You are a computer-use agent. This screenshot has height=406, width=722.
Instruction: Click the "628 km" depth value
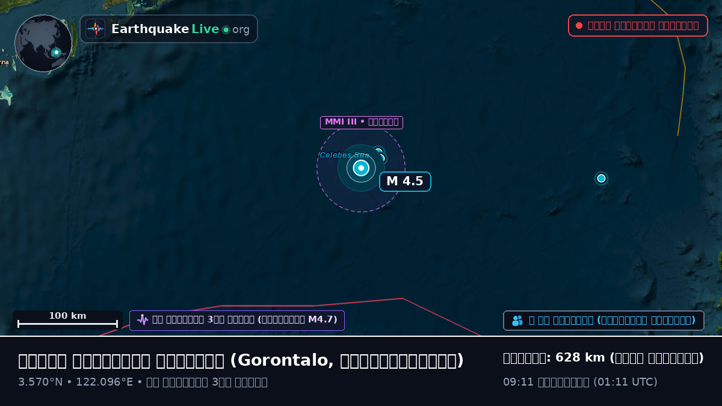580,358
